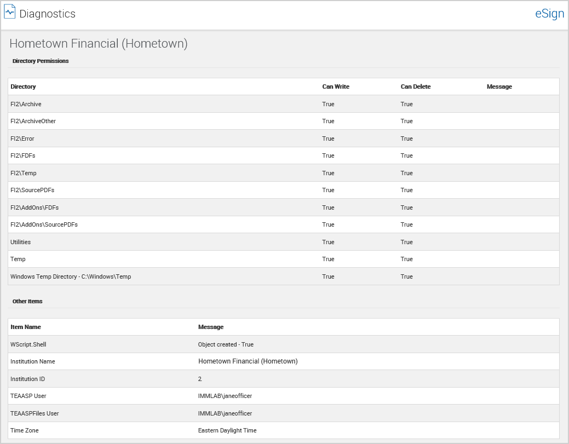Click Can Delete value for Utilities
The image size is (569, 444).
(406, 242)
